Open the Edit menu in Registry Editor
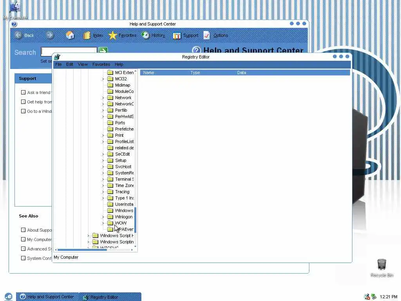This screenshot has height=301, width=401. pyautogui.click(x=70, y=64)
